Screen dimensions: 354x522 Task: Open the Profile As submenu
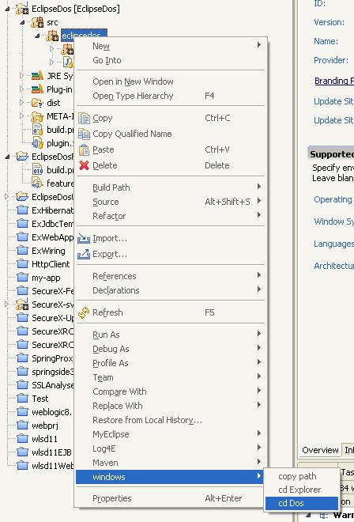[x=171, y=363]
